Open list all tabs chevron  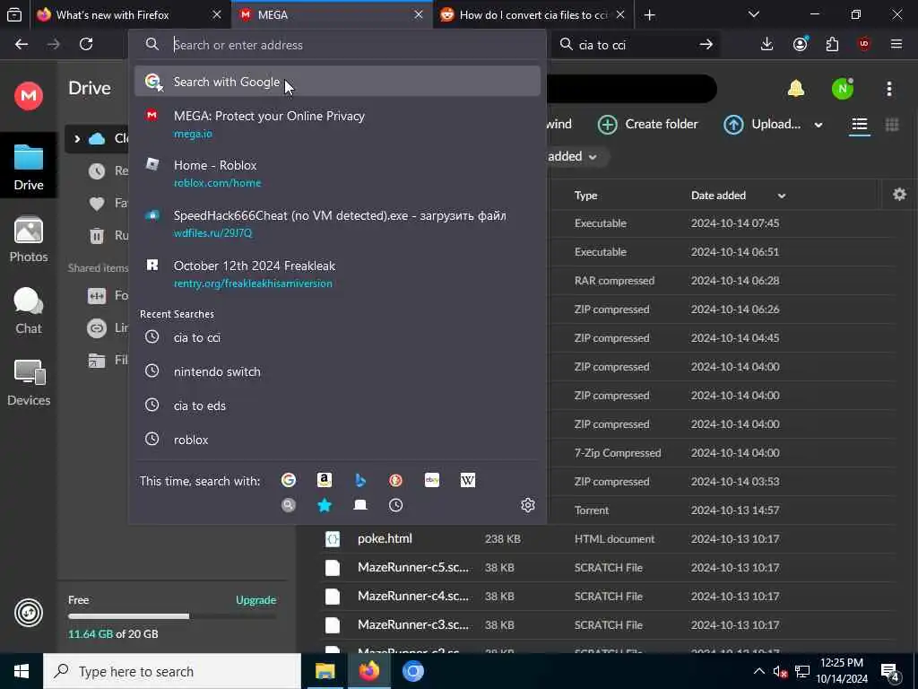pyautogui.click(x=754, y=14)
